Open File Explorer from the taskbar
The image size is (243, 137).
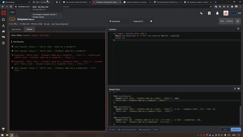[7, 135]
